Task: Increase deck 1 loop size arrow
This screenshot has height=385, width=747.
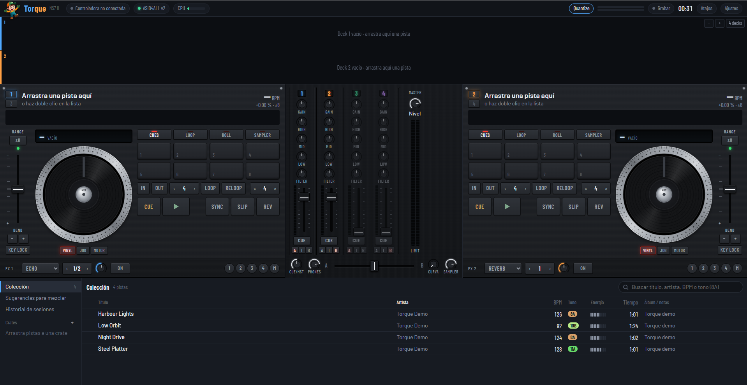Action: pos(194,189)
